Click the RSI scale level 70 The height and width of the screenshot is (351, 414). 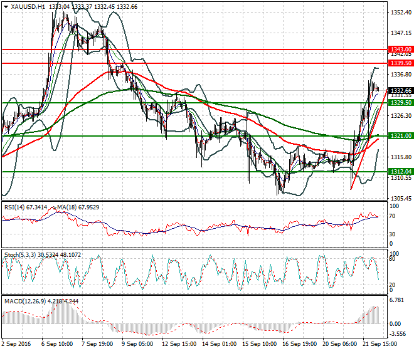click(x=392, y=216)
